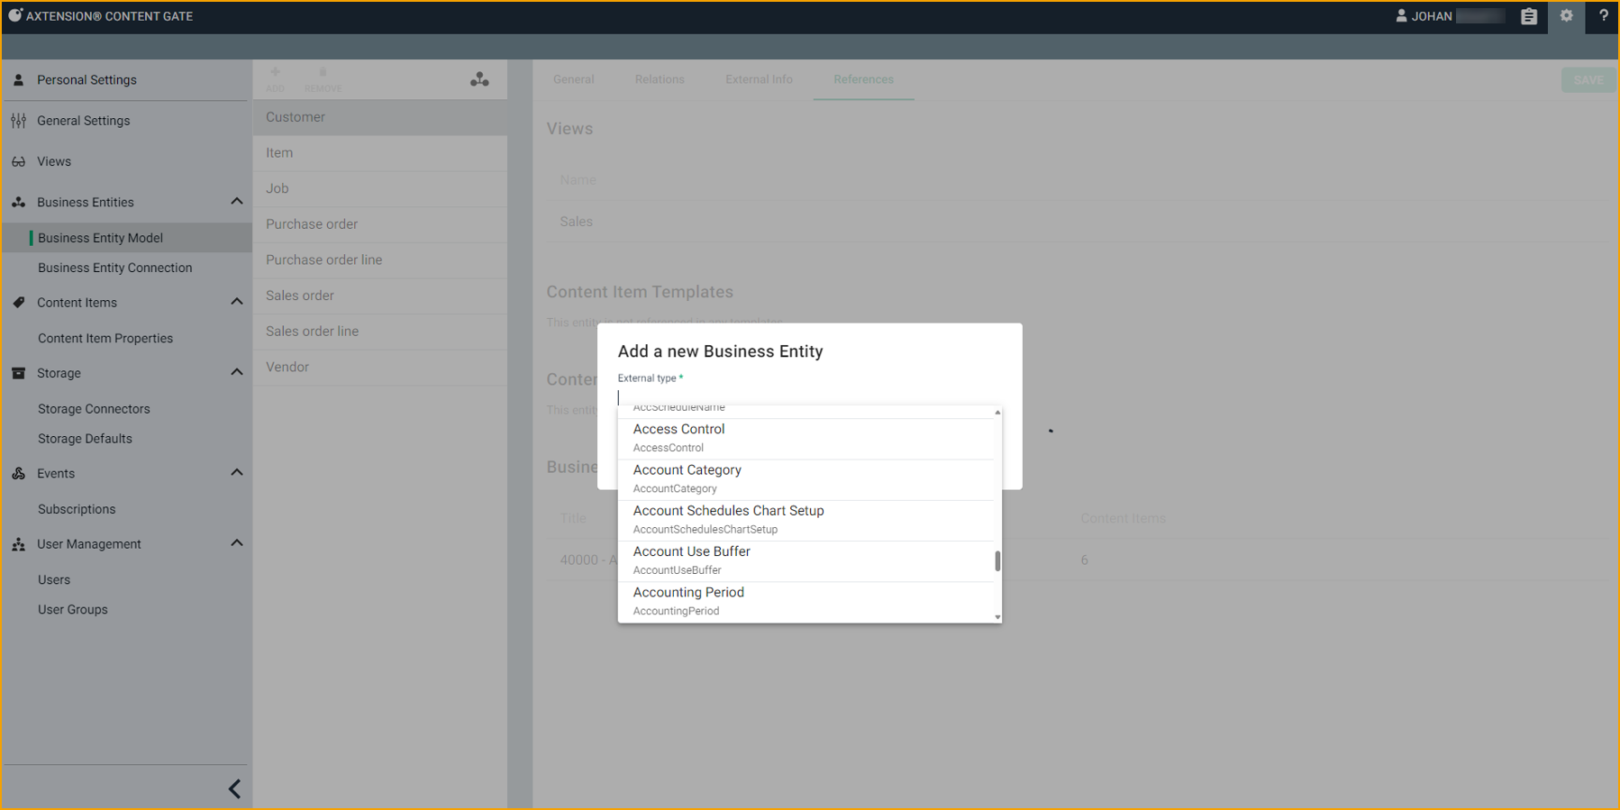Image resolution: width=1620 pixels, height=810 pixels.
Task: Select Accounting Period option
Action: pyautogui.click(x=805, y=602)
